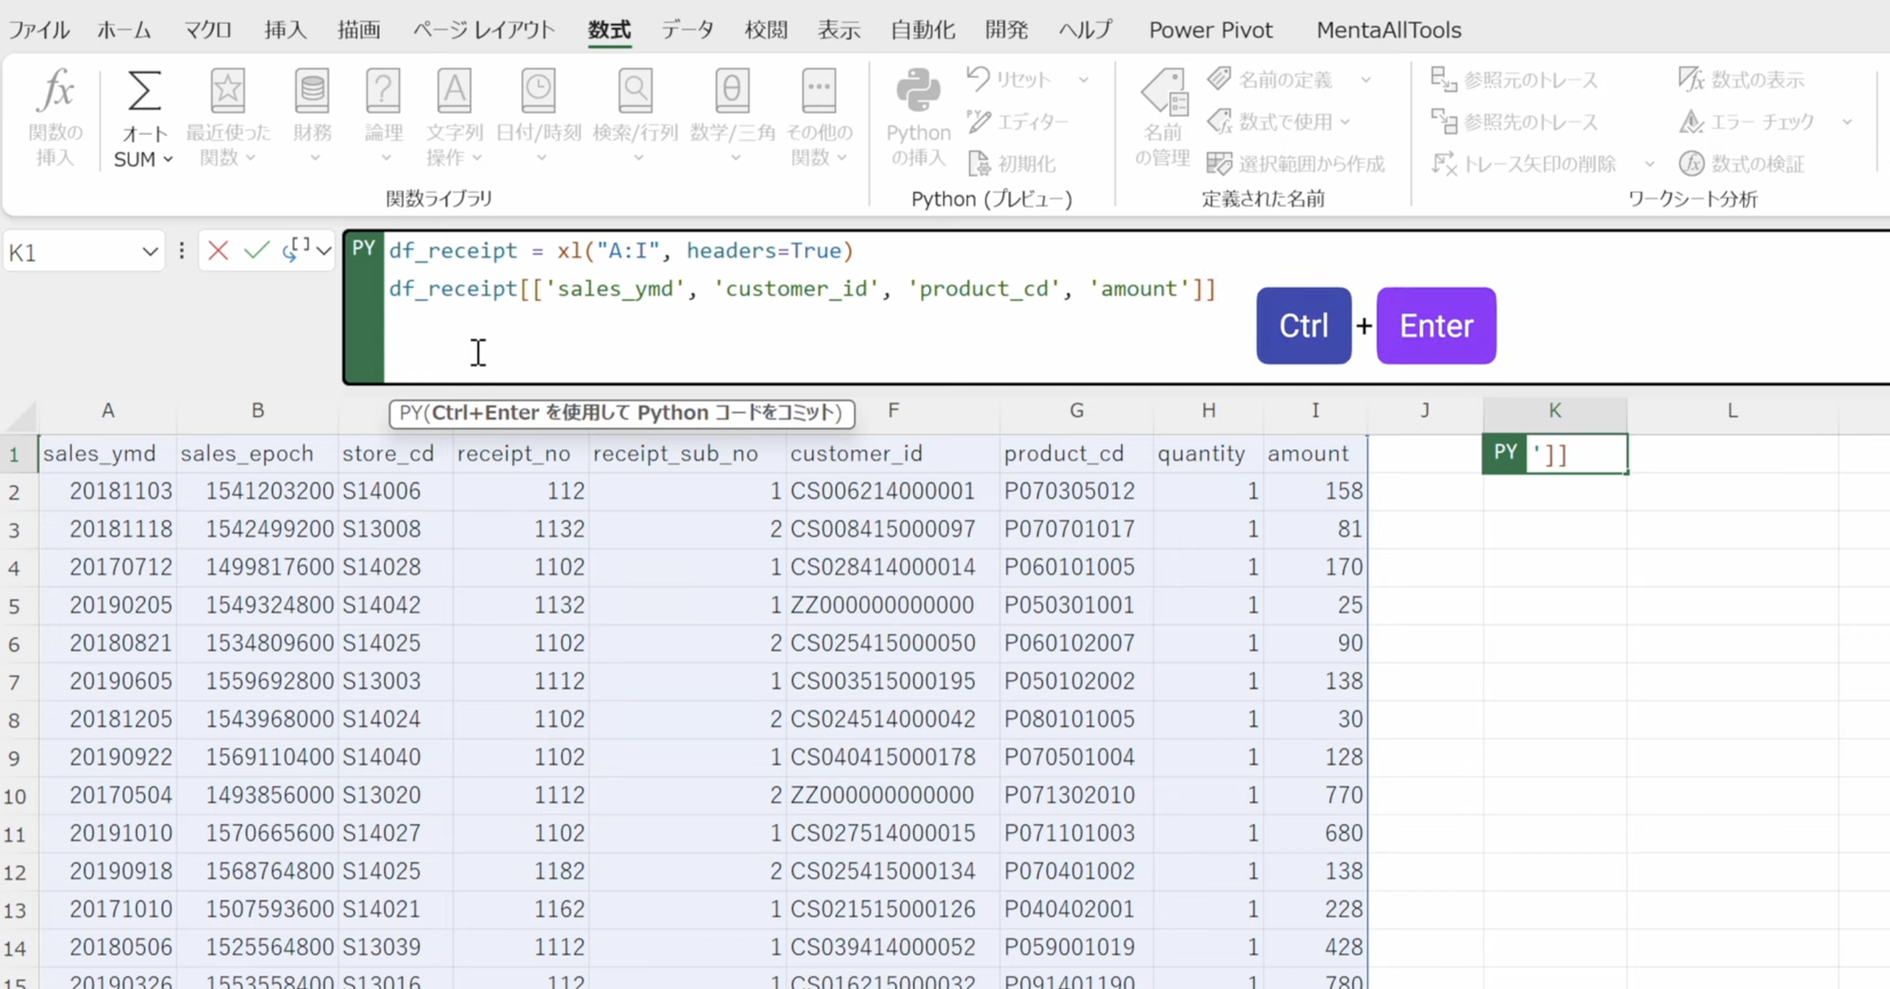
Task: Expand the リセット dropdown arrow
Action: click(x=1084, y=79)
